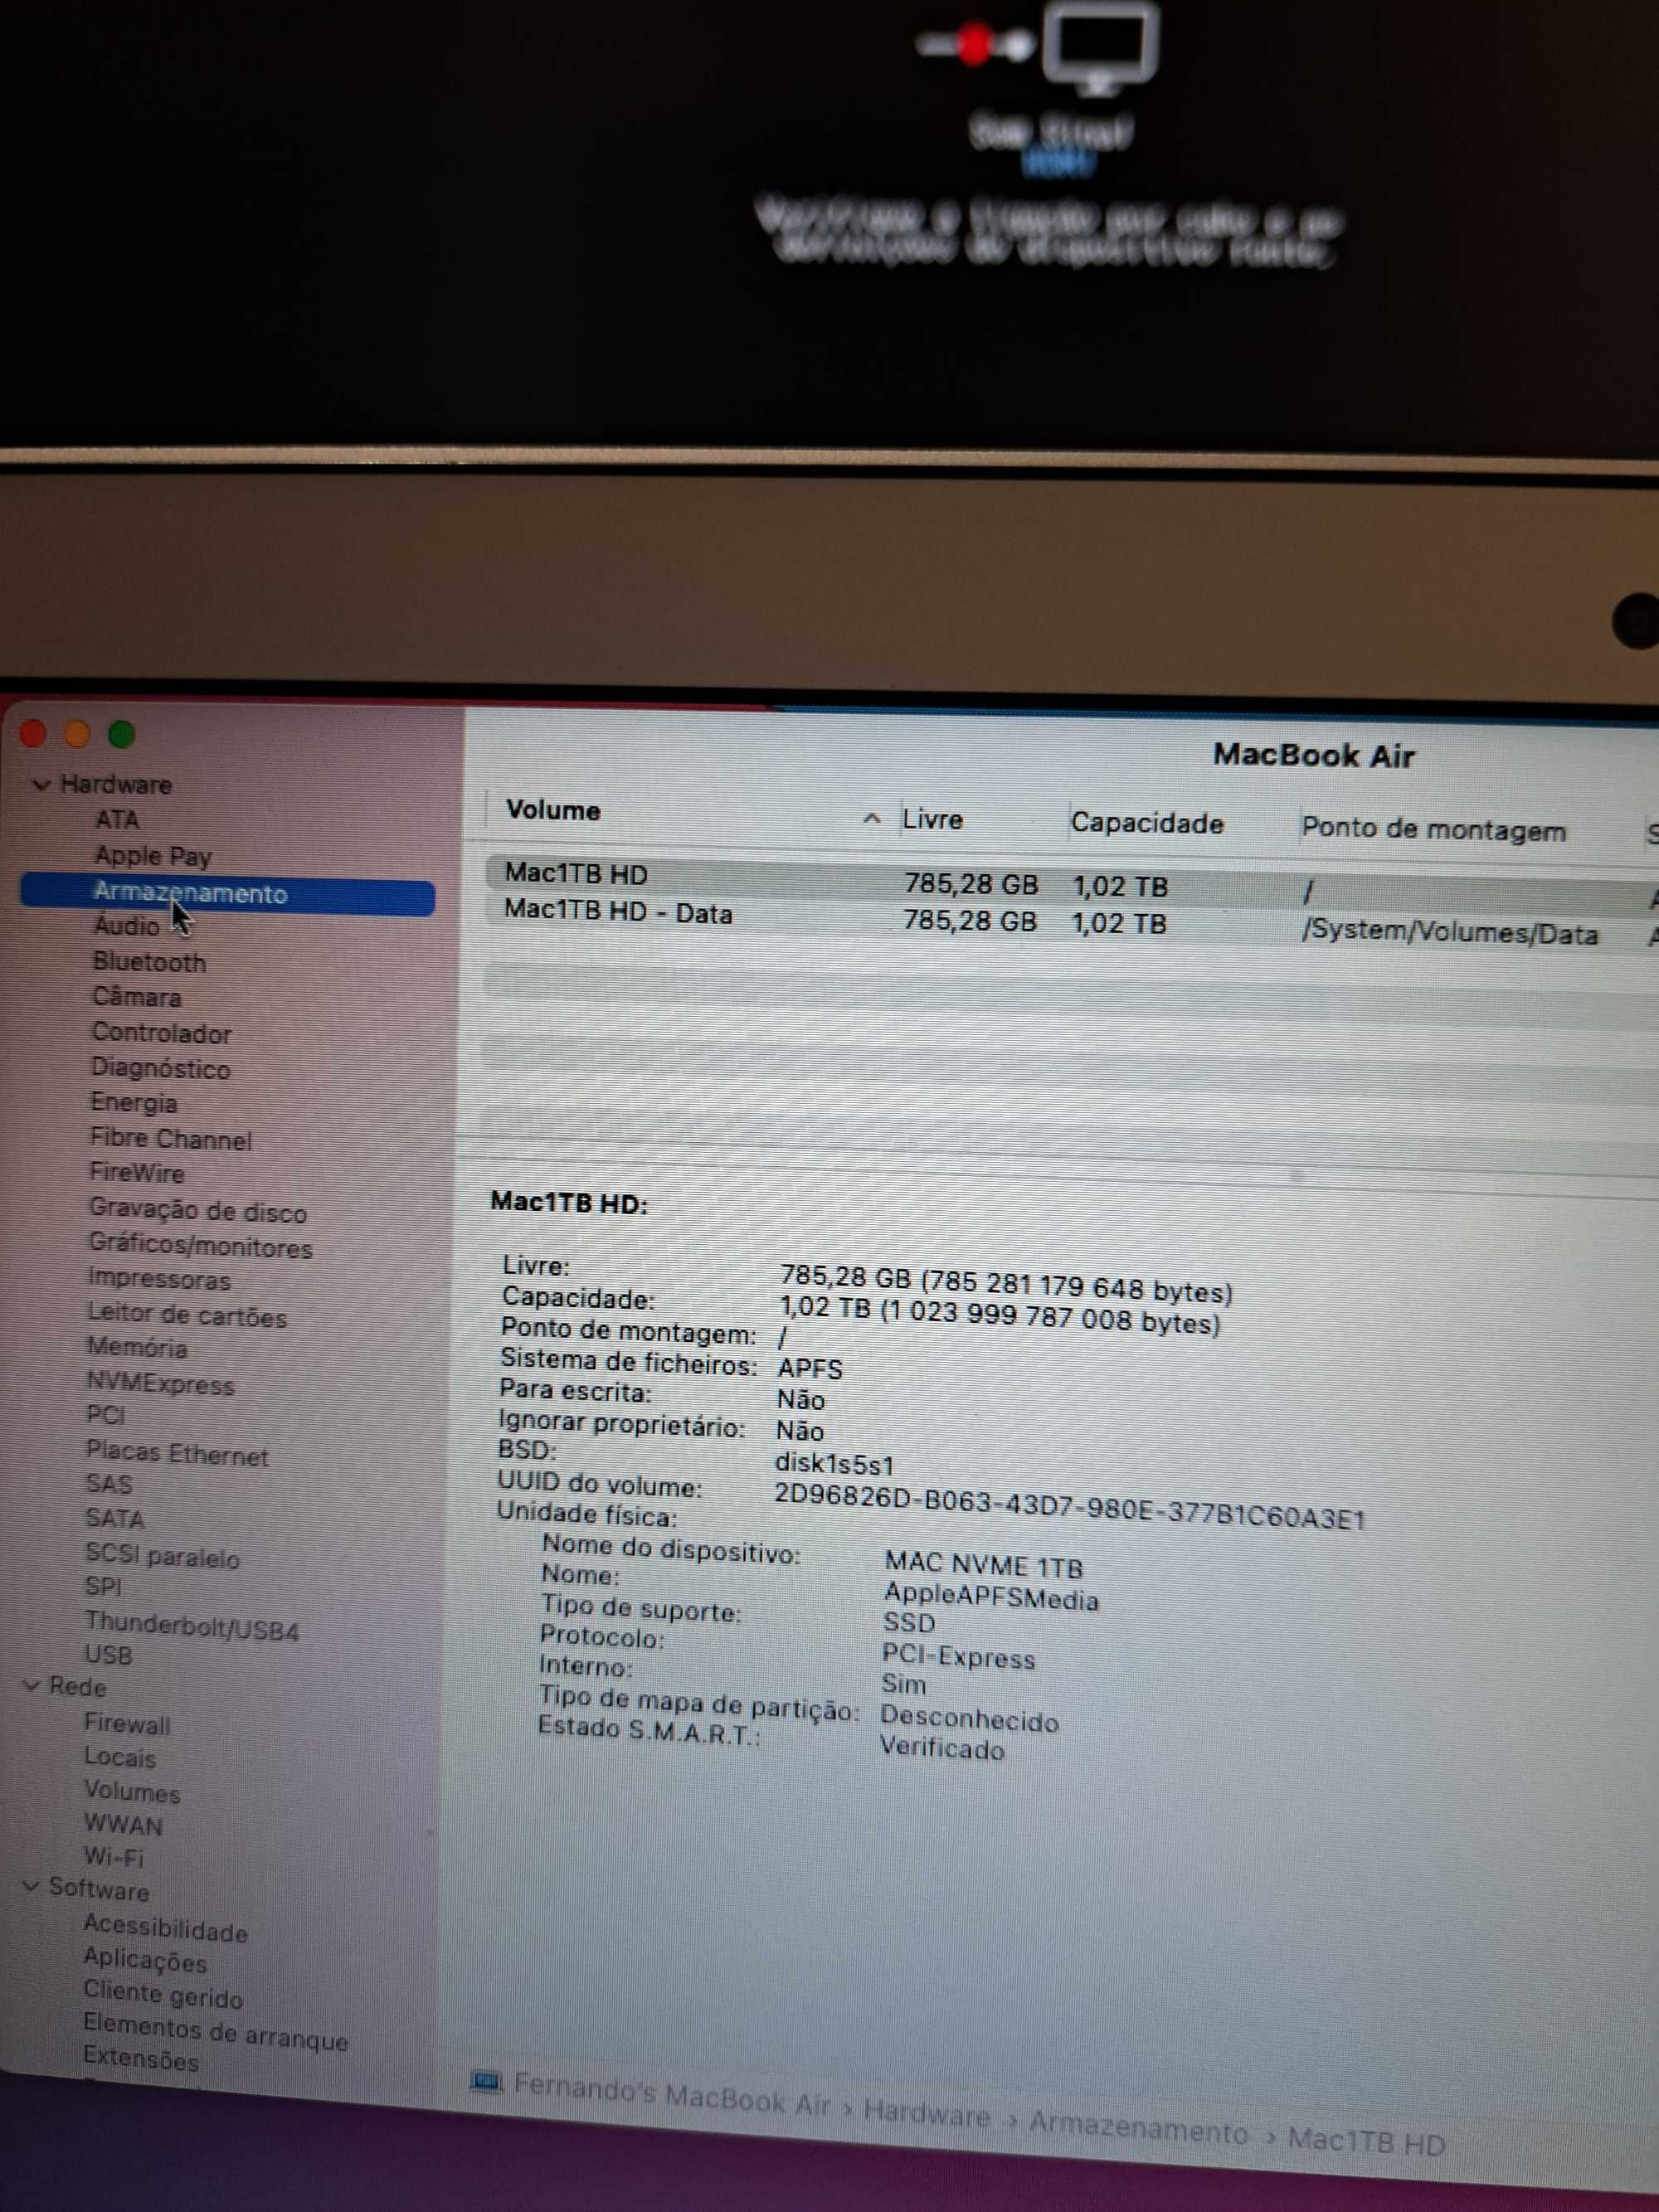Open Apple Pay hardware entry
This screenshot has height=2212, width=1659.
click(x=153, y=856)
